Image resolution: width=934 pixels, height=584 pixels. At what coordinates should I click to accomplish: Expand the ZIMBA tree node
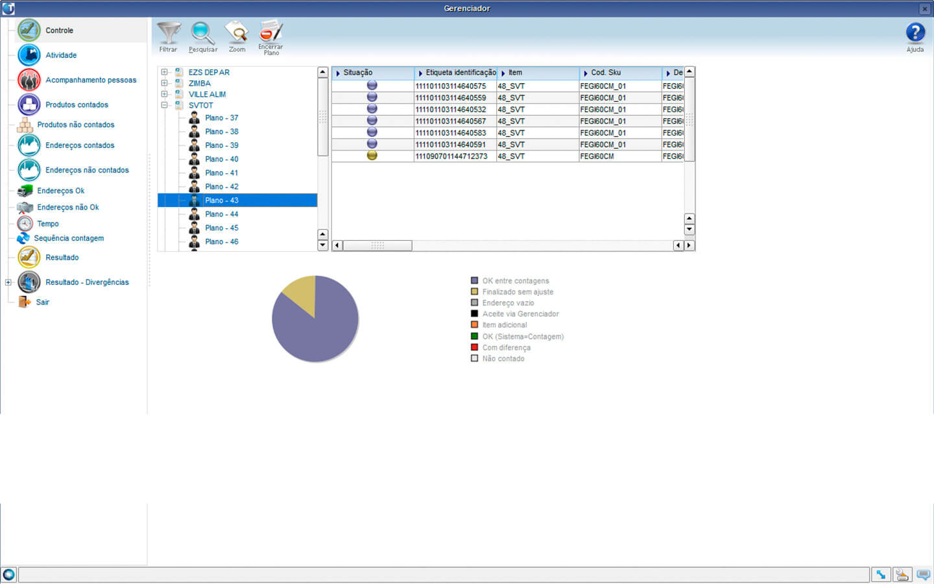click(x=164, y=83)
